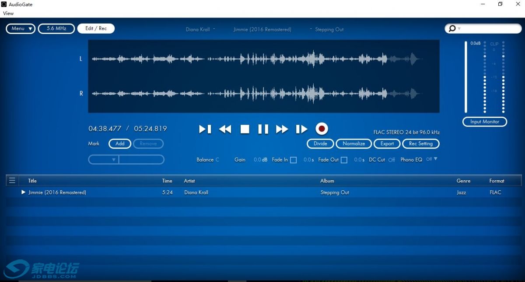This screenshot has width=525, height=282.
Task: Click the FLAC STEREO 24 bit 96.0 kHz label
Action: 406,132
